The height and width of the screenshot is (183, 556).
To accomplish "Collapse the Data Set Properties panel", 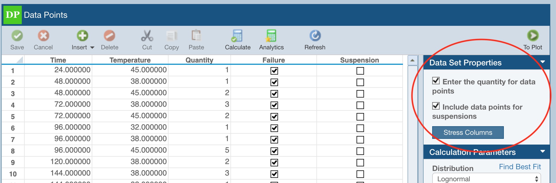I will click(x=543, y=62).
